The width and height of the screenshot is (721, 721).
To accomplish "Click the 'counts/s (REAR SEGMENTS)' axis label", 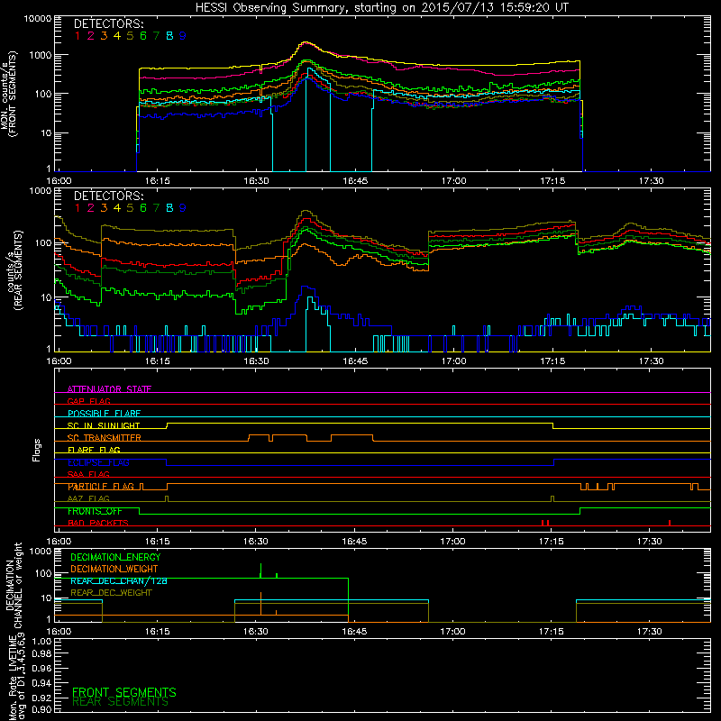I will pos(14,271).
